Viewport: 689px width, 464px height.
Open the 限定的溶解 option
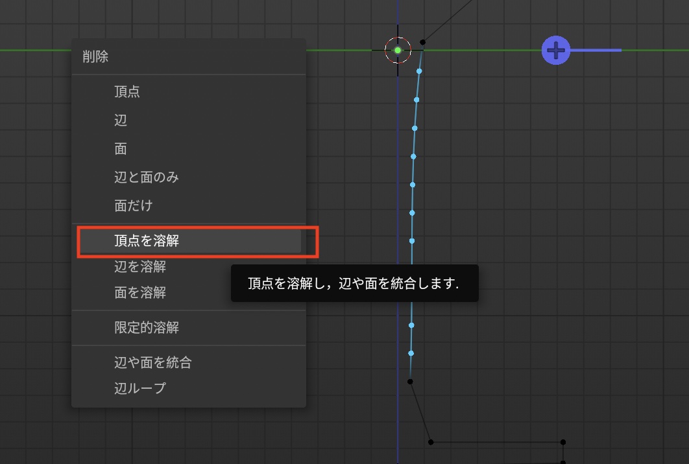[x=147, y=328]
